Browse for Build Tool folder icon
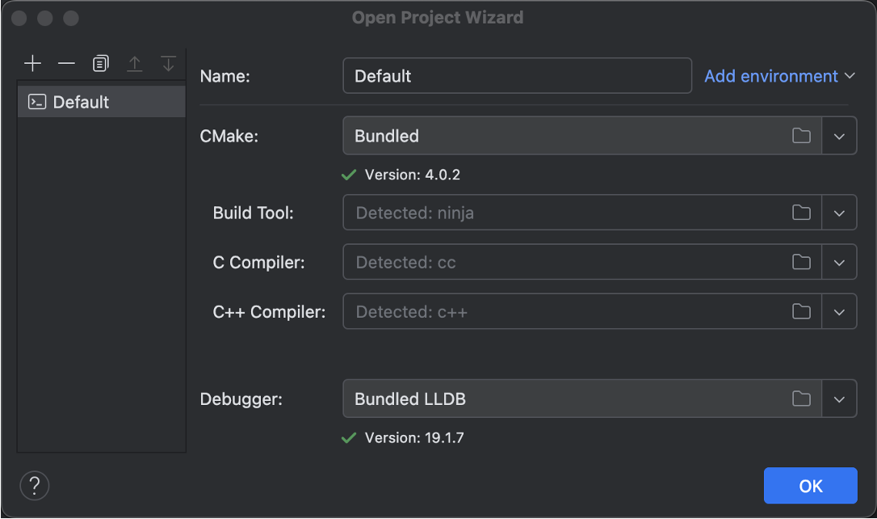877x519 pixels. [801, 213]
